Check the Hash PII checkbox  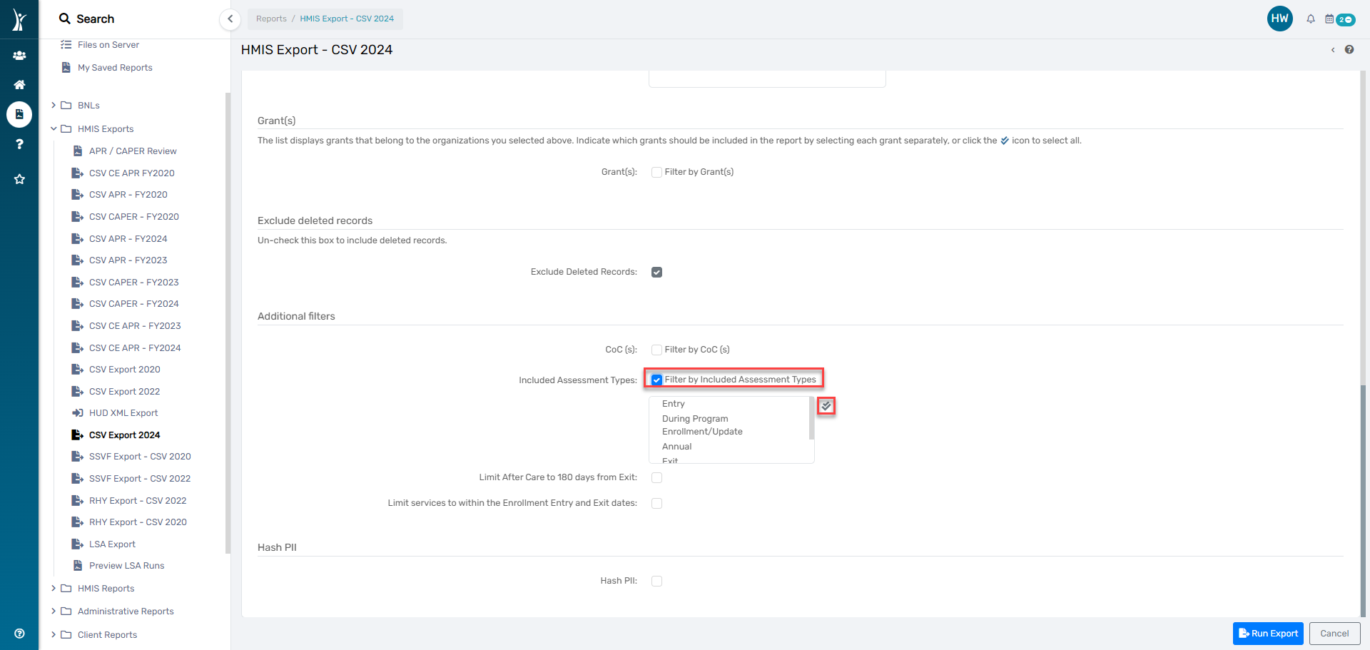tap(656, 581)
